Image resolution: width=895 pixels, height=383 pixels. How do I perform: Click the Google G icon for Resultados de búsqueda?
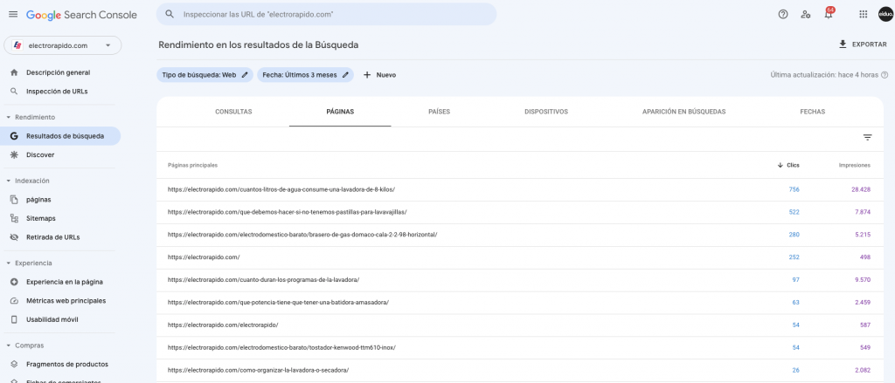click(x=14, y=136)
